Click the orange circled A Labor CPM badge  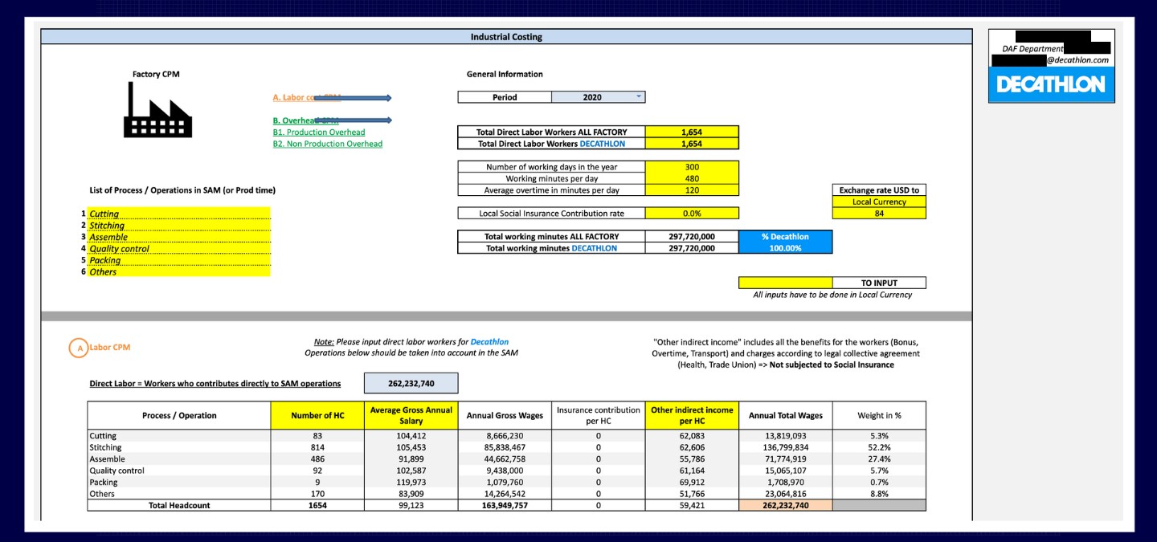tap(78, 348)
